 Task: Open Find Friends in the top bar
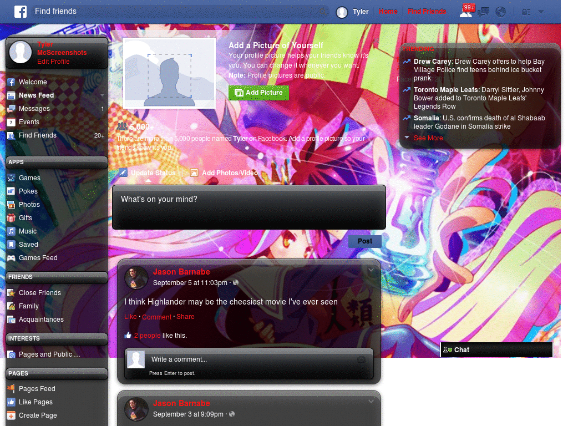(427, 12)
